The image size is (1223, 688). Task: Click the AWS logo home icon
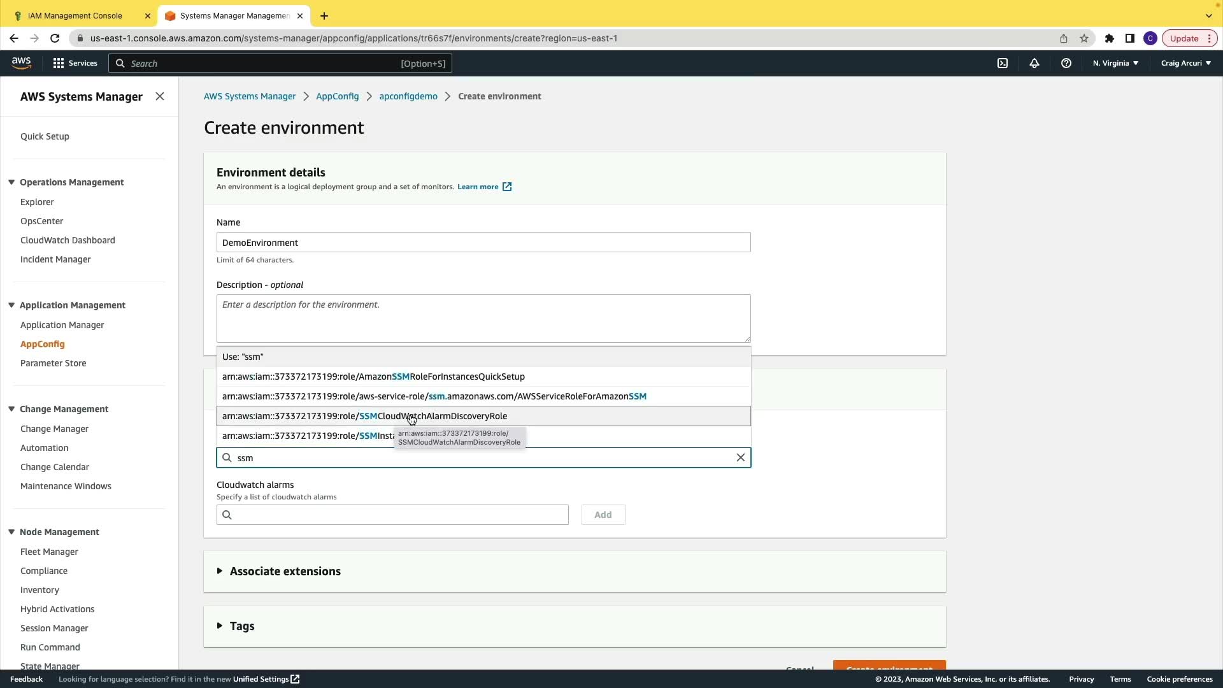tap(21, 62)
